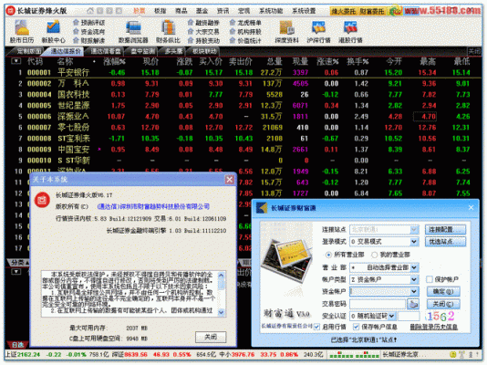Screen dimensions: 487x365
Task: Open the 股市日历 stock calendar tool
Action: tap(22, 31)
